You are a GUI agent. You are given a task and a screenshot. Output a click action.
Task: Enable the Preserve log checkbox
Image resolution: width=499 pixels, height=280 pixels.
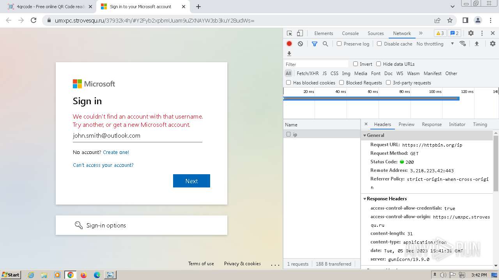[x=339, y=44]
